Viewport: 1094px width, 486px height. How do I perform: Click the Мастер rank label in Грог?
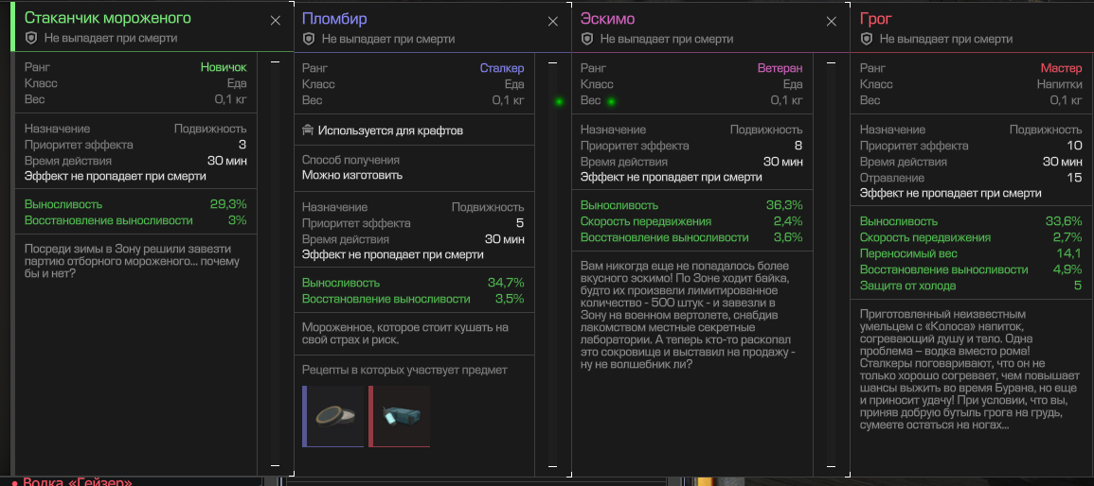[1061, 68]
